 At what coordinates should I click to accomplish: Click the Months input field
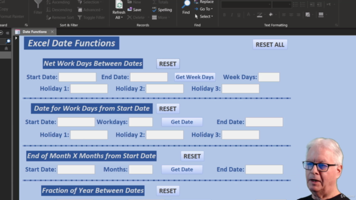141,169
